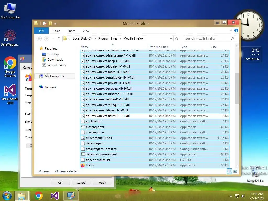Click the Properties quick access toolbar icon
Image resolution: width=268 pixels, height=201 pixels.
[44, 23]
